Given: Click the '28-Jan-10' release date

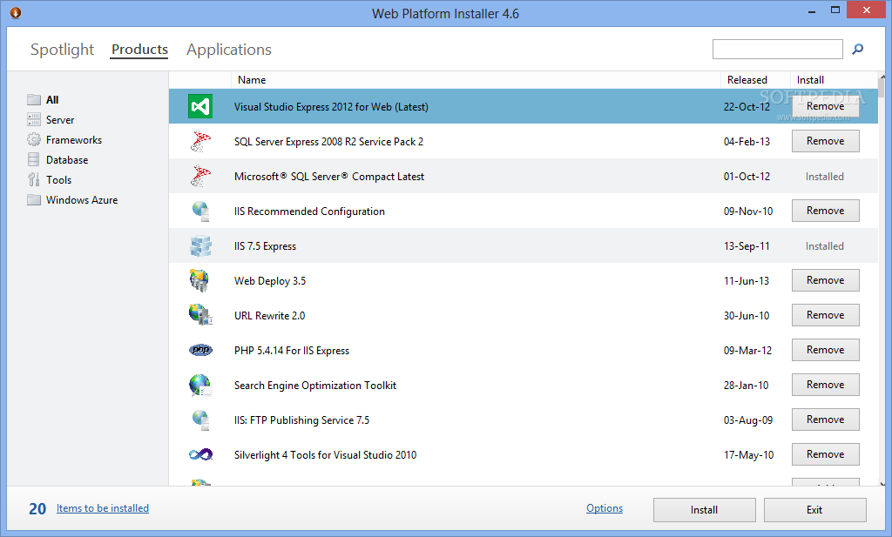Looking at the screenshot, I should 746,386.
